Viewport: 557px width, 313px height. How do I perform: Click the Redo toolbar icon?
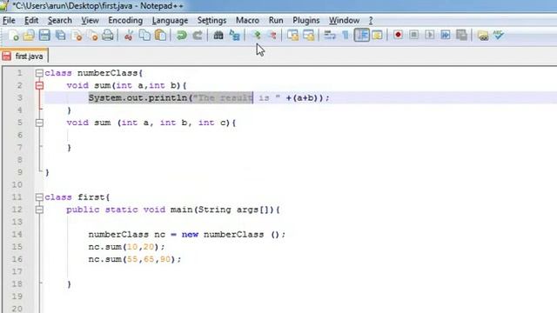tap(198, 35)
